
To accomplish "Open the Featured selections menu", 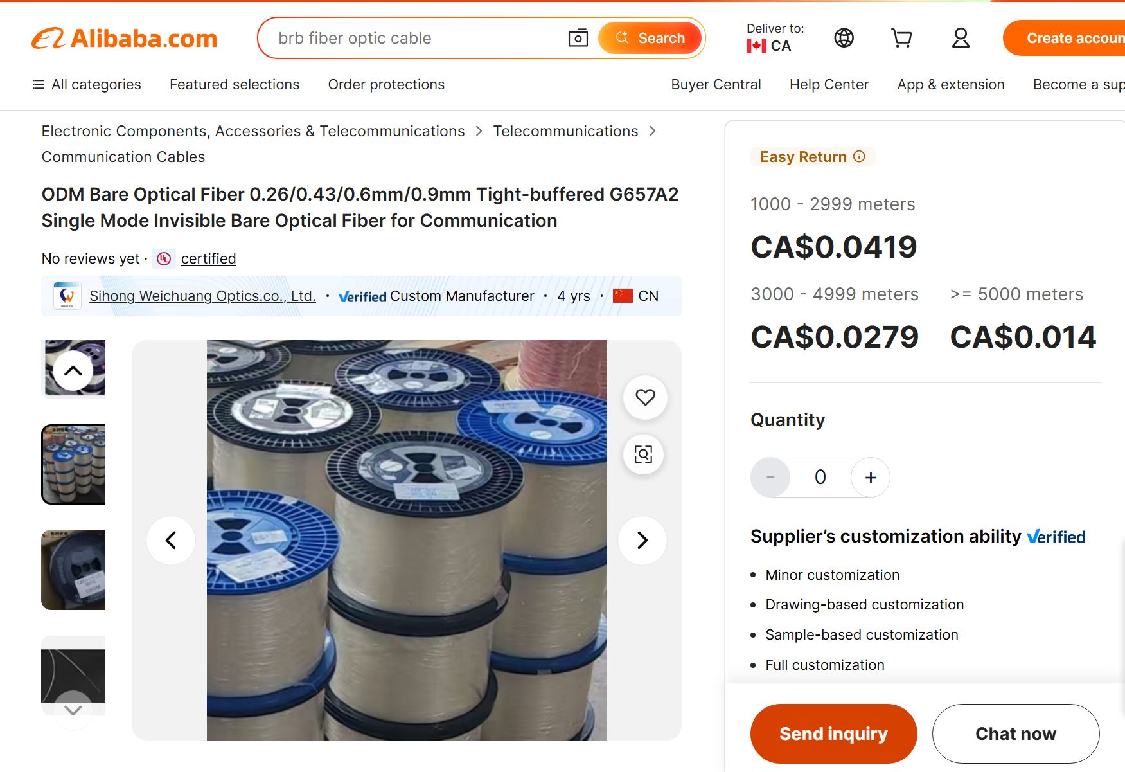I will 235,84.
